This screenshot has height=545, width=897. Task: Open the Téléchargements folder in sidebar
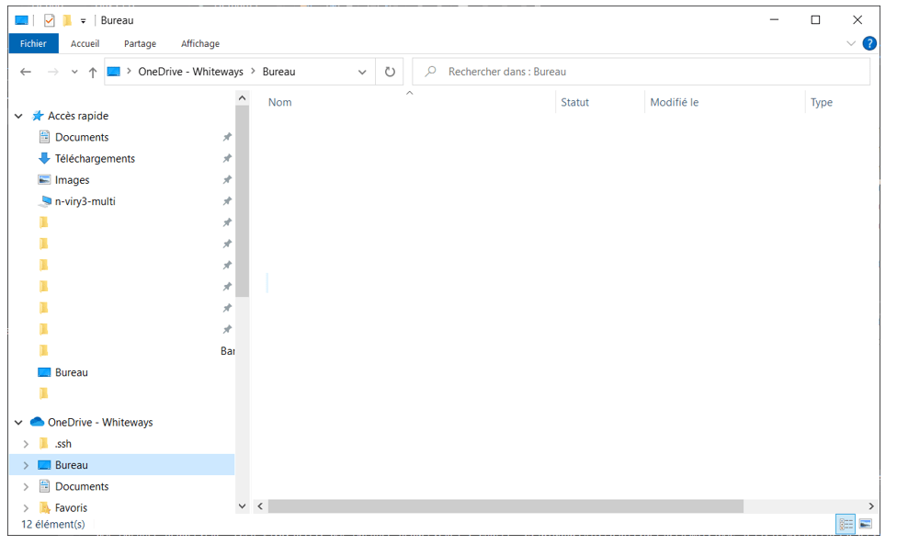93,158
